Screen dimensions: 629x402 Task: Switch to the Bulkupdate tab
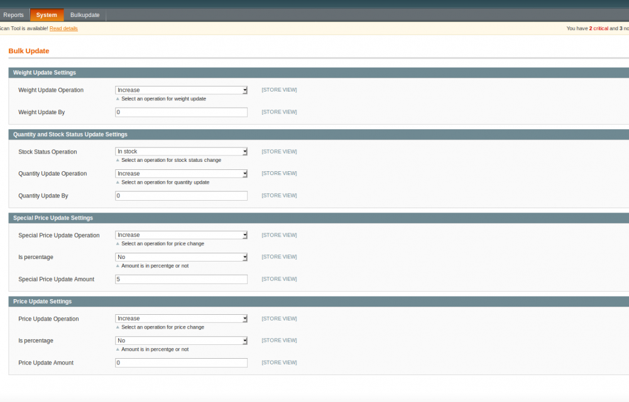(x=85, y=14)
